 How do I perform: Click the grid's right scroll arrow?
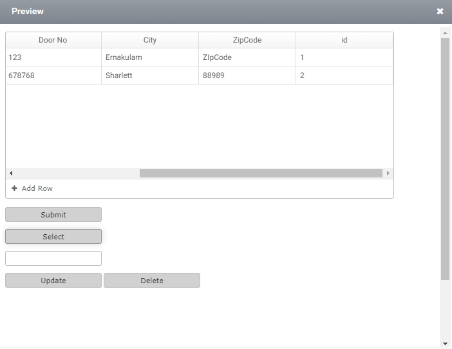[388, 174]
